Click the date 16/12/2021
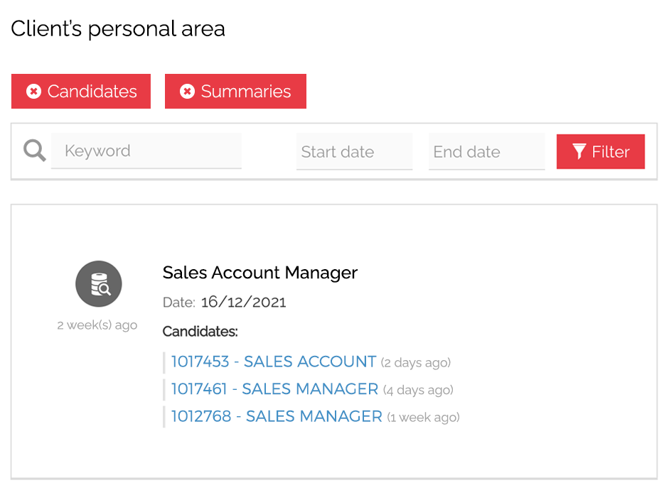 tap(243, 303)
